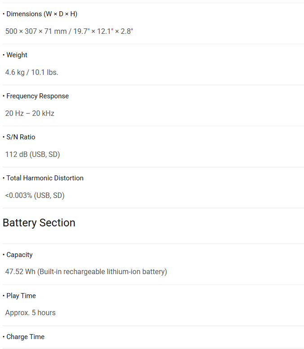304x349 pixels.
Task: Click the 10.1 lbs. weight value
Action: click(45, 72)
